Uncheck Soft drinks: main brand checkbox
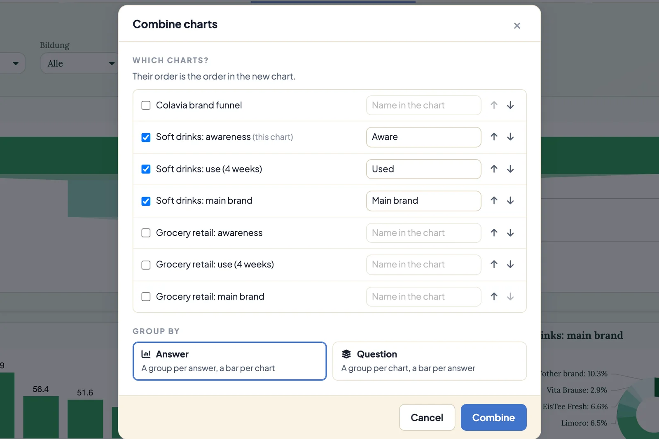 146,201
